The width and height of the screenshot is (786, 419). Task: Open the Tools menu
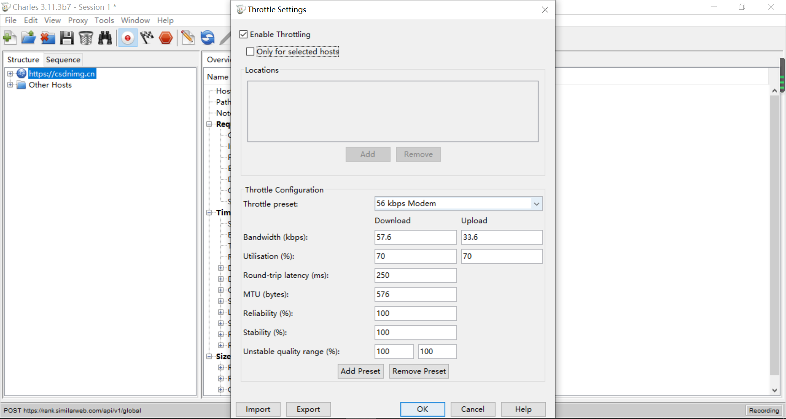click(104, 20)
